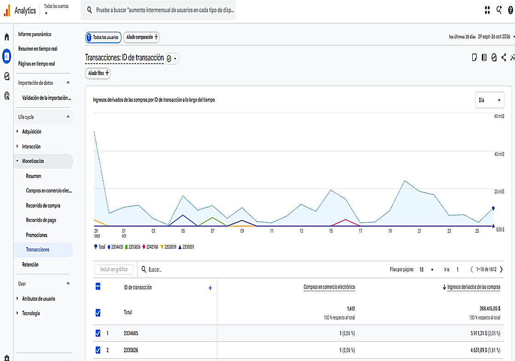Screen dimensions: 515x361
Task: Click the magnifier icon in table search
Action: tap(144, 269)
